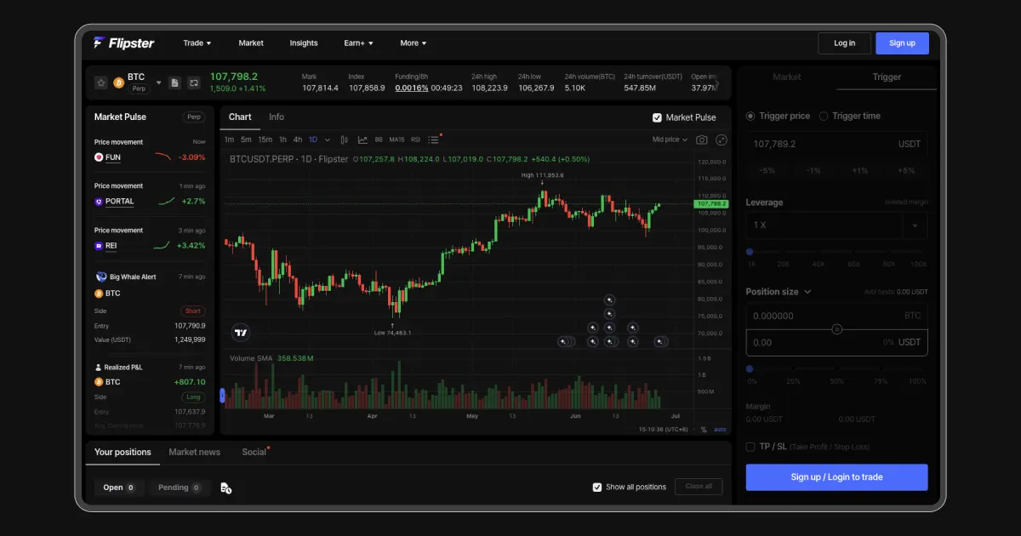This screenshot has height=536, width=1021.
Task: Click the +5% trigger offset button
Action: coord(906,170)
